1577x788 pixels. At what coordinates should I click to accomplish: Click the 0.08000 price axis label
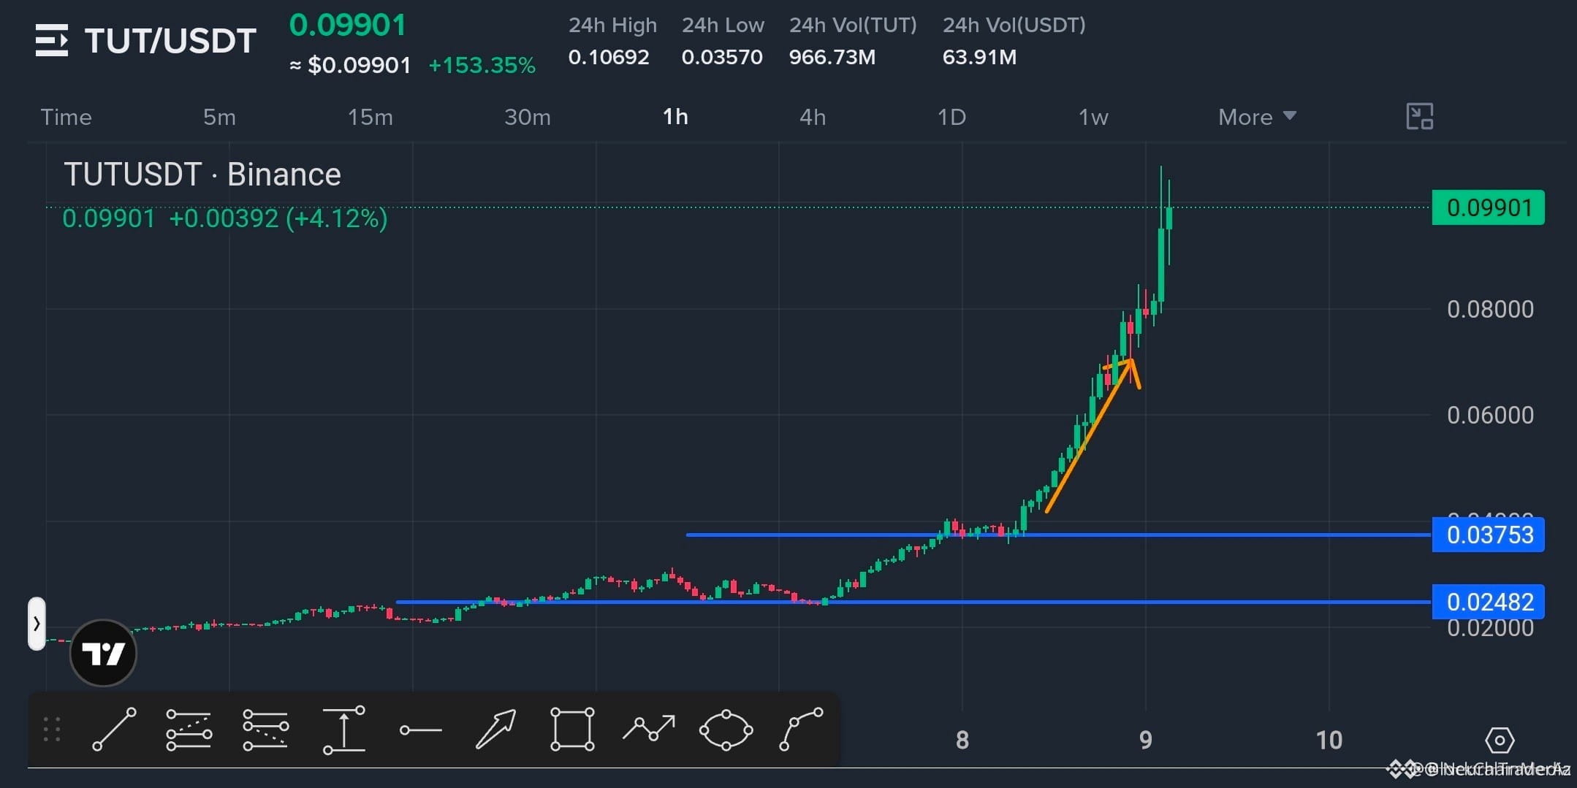(x=1490, y=309)
